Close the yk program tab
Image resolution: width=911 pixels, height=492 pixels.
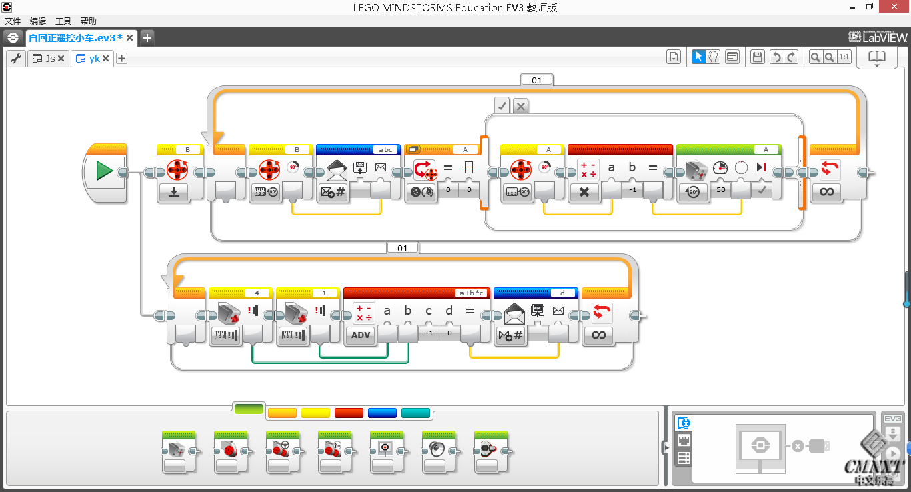click(105, 59)
